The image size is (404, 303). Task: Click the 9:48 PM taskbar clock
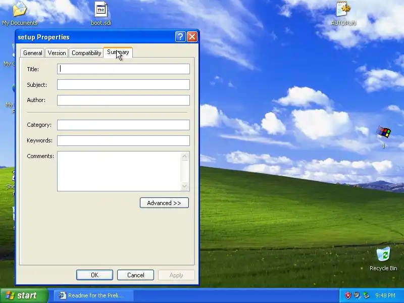click(385, 295)
